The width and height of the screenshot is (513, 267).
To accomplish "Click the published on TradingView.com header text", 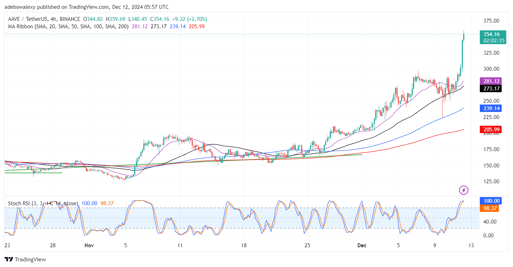I will point(87,7).
